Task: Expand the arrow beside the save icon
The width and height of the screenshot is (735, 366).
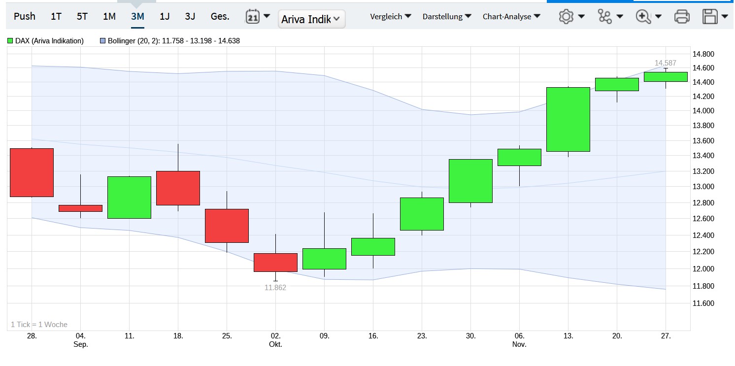Action: [x=724, y=17]
